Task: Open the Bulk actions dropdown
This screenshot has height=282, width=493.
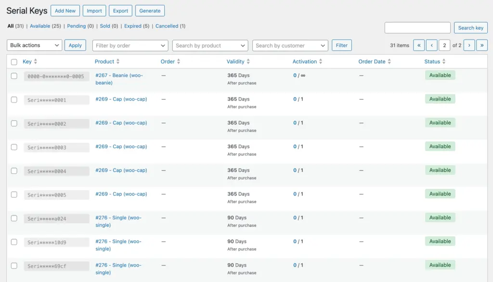Action: click(35, 45)
